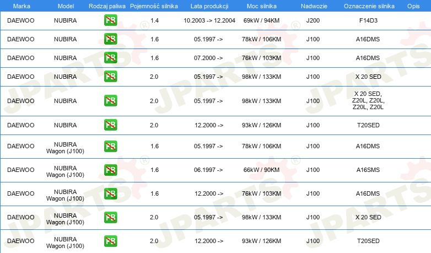Click fuel icon in NUBIRA Wagon X 20 SED row
This screenshot has height=253, width=431.
pos(110,217)
